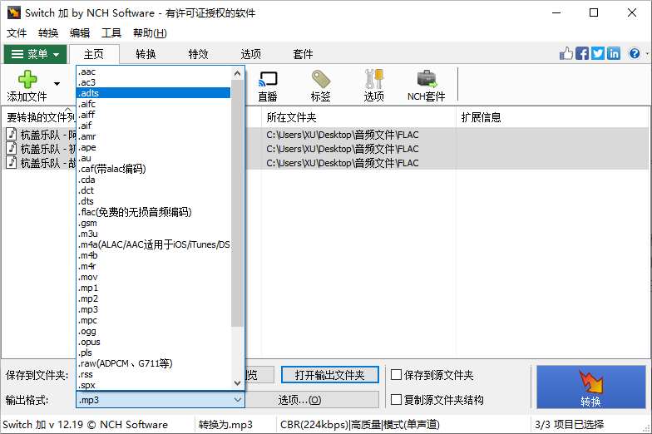The width and height of the screenshot is (652, 434).
Task: Click the thumbs-up like icon
Action: (x=566, y=53)
